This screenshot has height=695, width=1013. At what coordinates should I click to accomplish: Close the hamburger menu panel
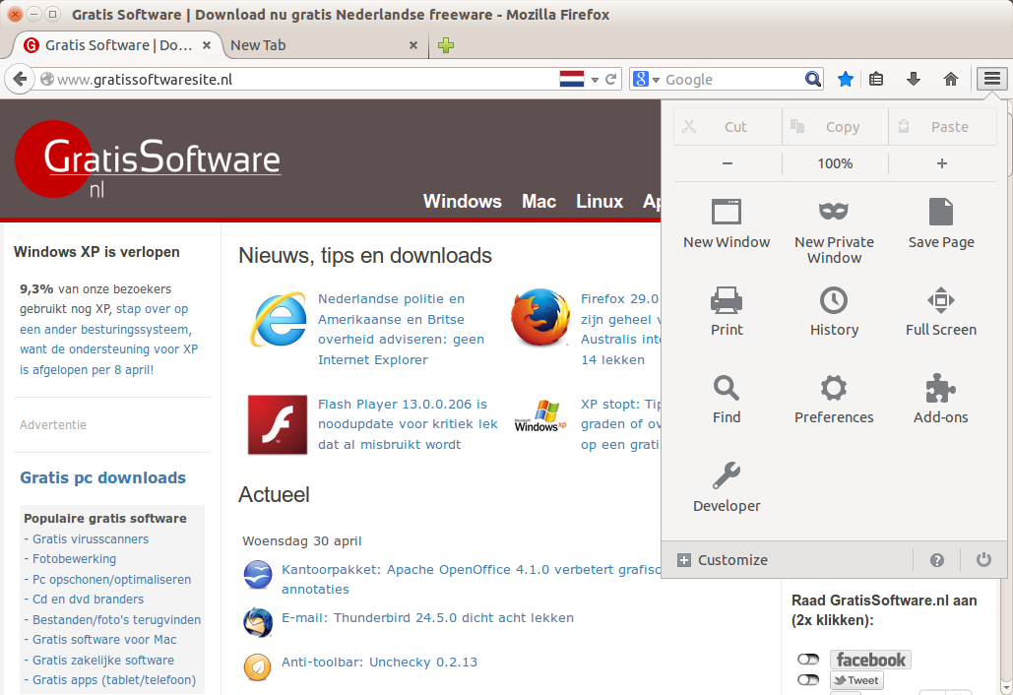(x=991, y=80)
